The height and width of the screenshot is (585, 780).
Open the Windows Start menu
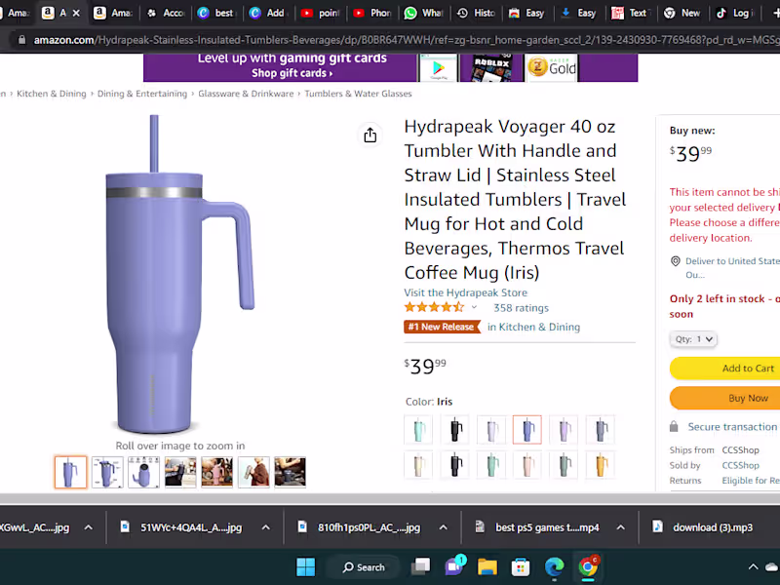tap(305, 566)
